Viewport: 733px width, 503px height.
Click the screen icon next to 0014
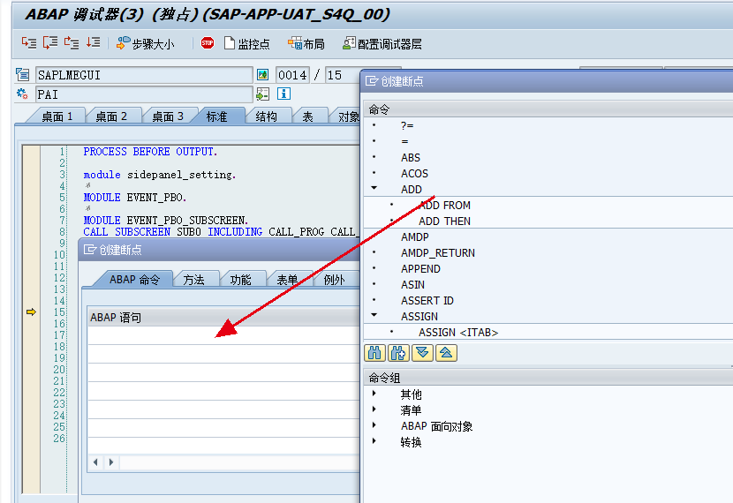(262, 75)
